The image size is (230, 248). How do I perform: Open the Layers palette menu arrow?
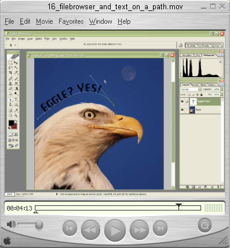(x=222, y=84)
